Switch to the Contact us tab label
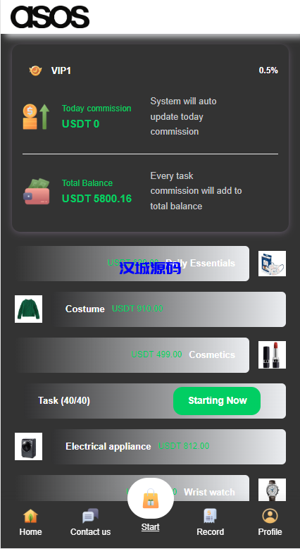This screenshot has width=300, height=549. coord(90,532)
